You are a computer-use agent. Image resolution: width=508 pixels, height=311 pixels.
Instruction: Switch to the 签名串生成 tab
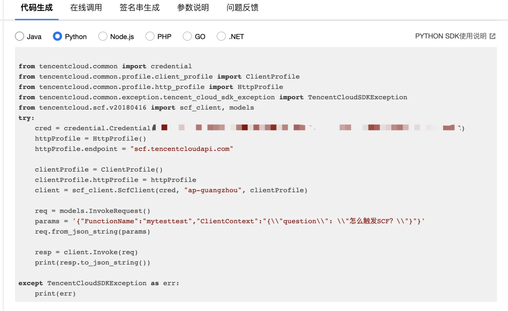click(140, 8)
